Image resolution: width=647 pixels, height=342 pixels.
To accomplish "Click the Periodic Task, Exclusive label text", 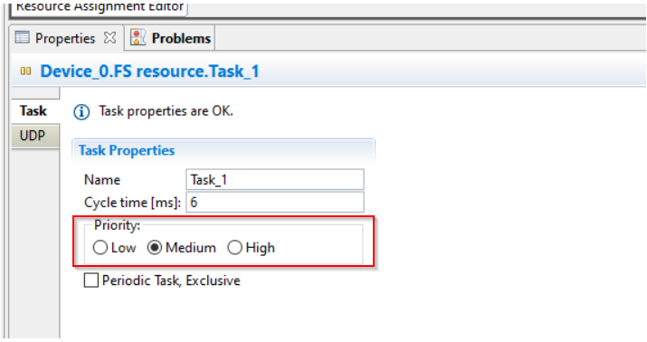I will (171, 280).
